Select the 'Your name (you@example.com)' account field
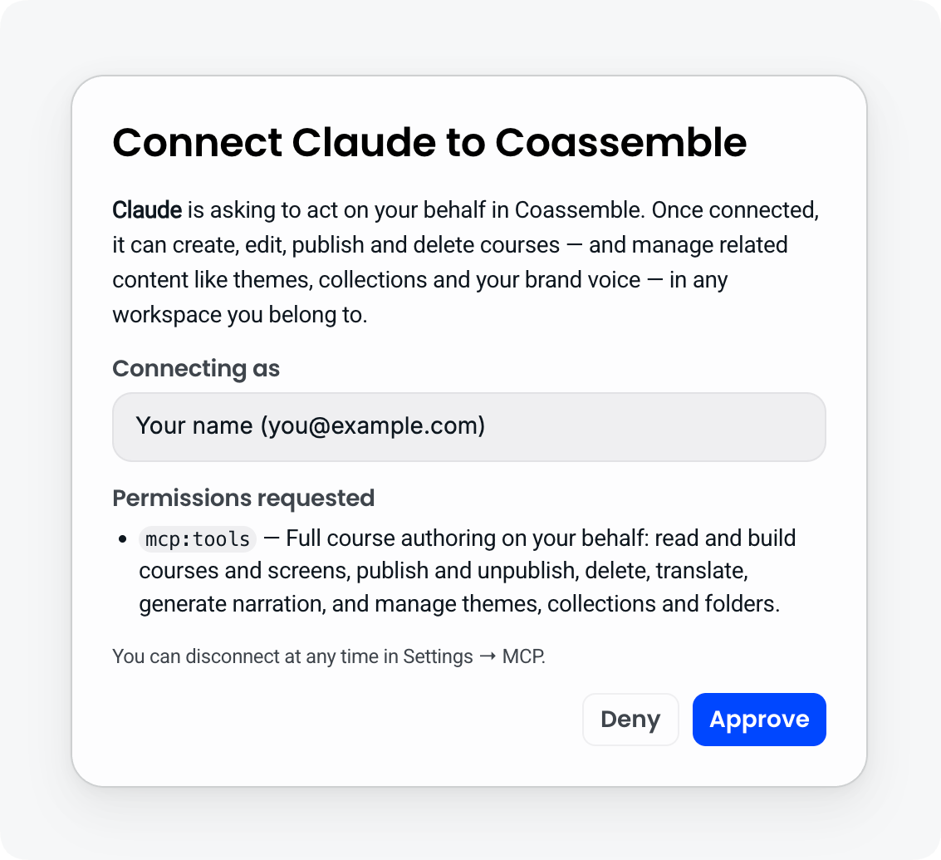Image resolution: width=941 pixels, height=860 pixels. (x=468, y=427)
